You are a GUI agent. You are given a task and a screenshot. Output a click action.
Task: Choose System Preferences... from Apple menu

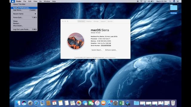click(24, 8)
